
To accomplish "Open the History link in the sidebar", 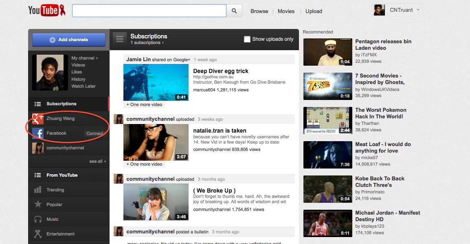I will click(x=78, y=79).
